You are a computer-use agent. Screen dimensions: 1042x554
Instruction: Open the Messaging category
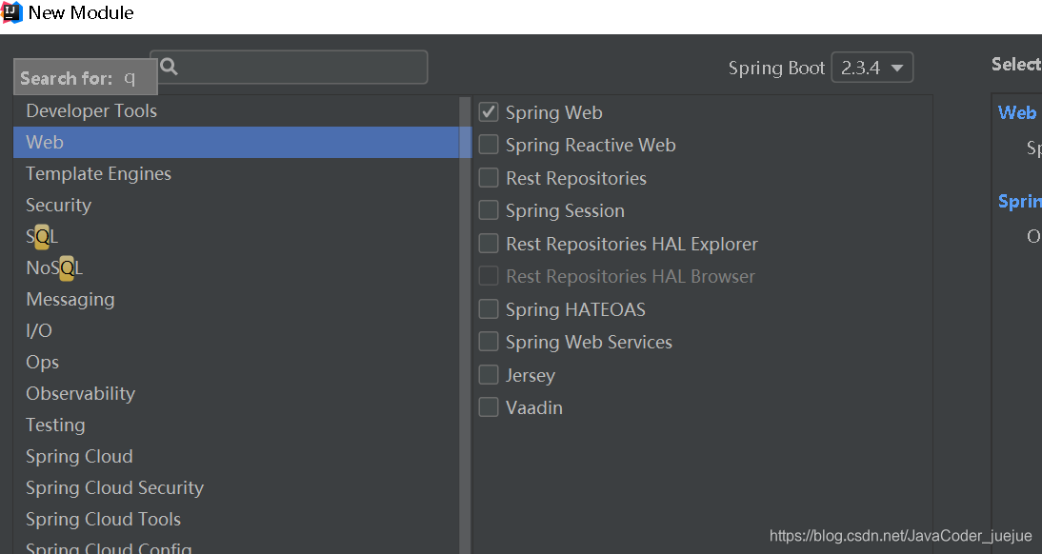click(236, 300)
